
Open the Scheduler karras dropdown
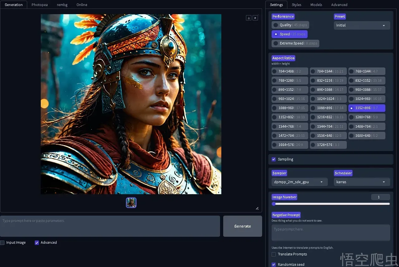point(362,182)
